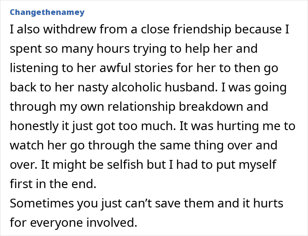Select the word "listening" in the comment
The image size is (308, 236).
pos(34,68)
